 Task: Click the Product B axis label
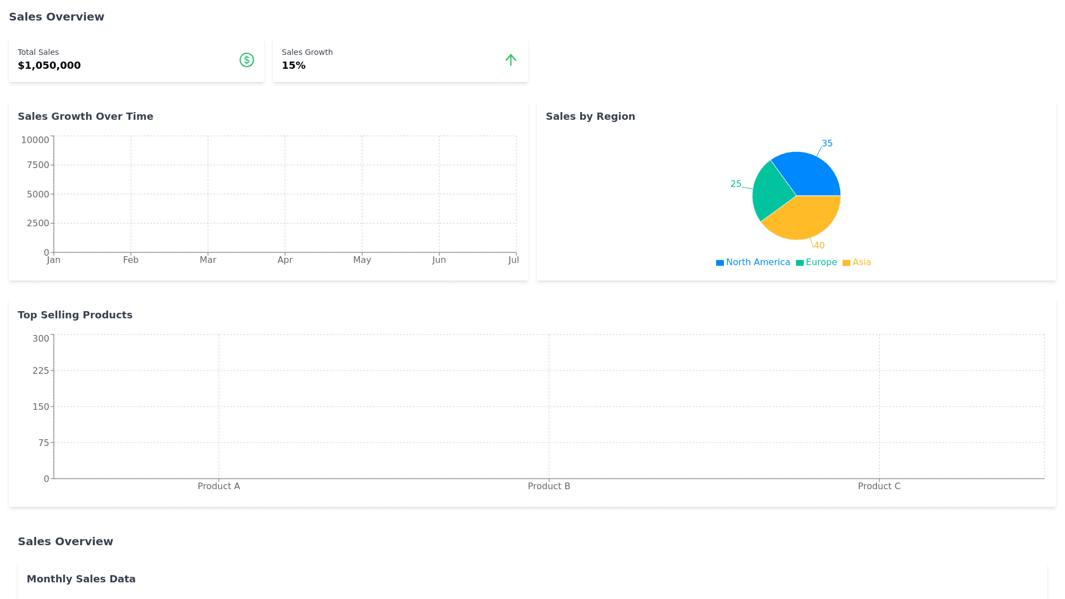pos(549,486)
